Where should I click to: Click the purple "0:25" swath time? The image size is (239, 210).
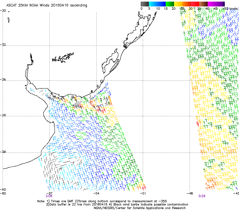(x=202, y=196)
